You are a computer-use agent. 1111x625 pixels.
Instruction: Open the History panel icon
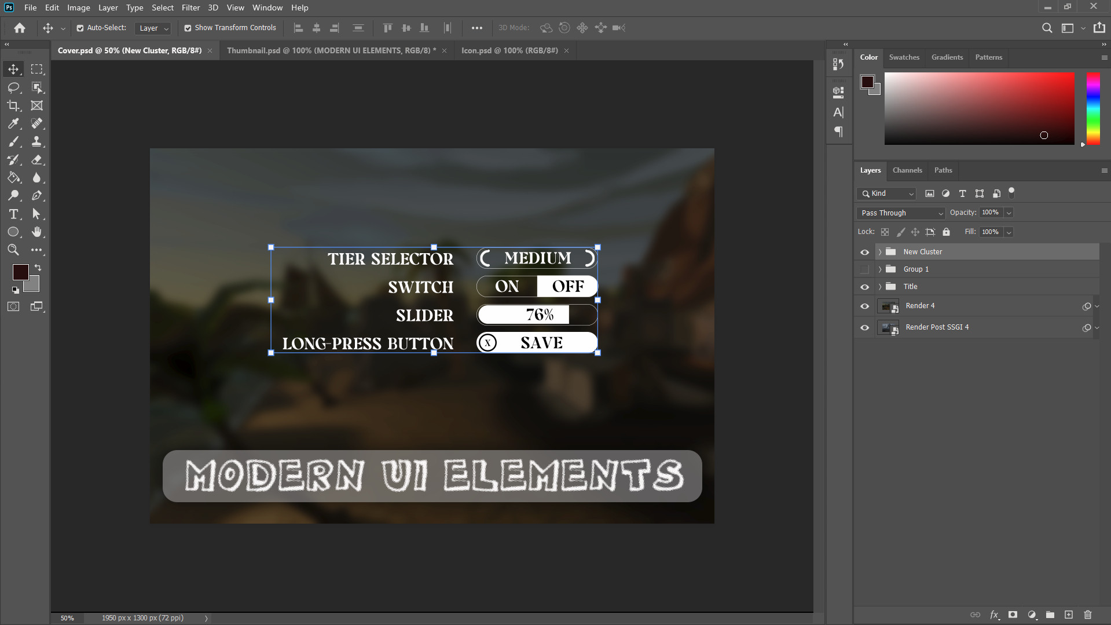point(838,64)
